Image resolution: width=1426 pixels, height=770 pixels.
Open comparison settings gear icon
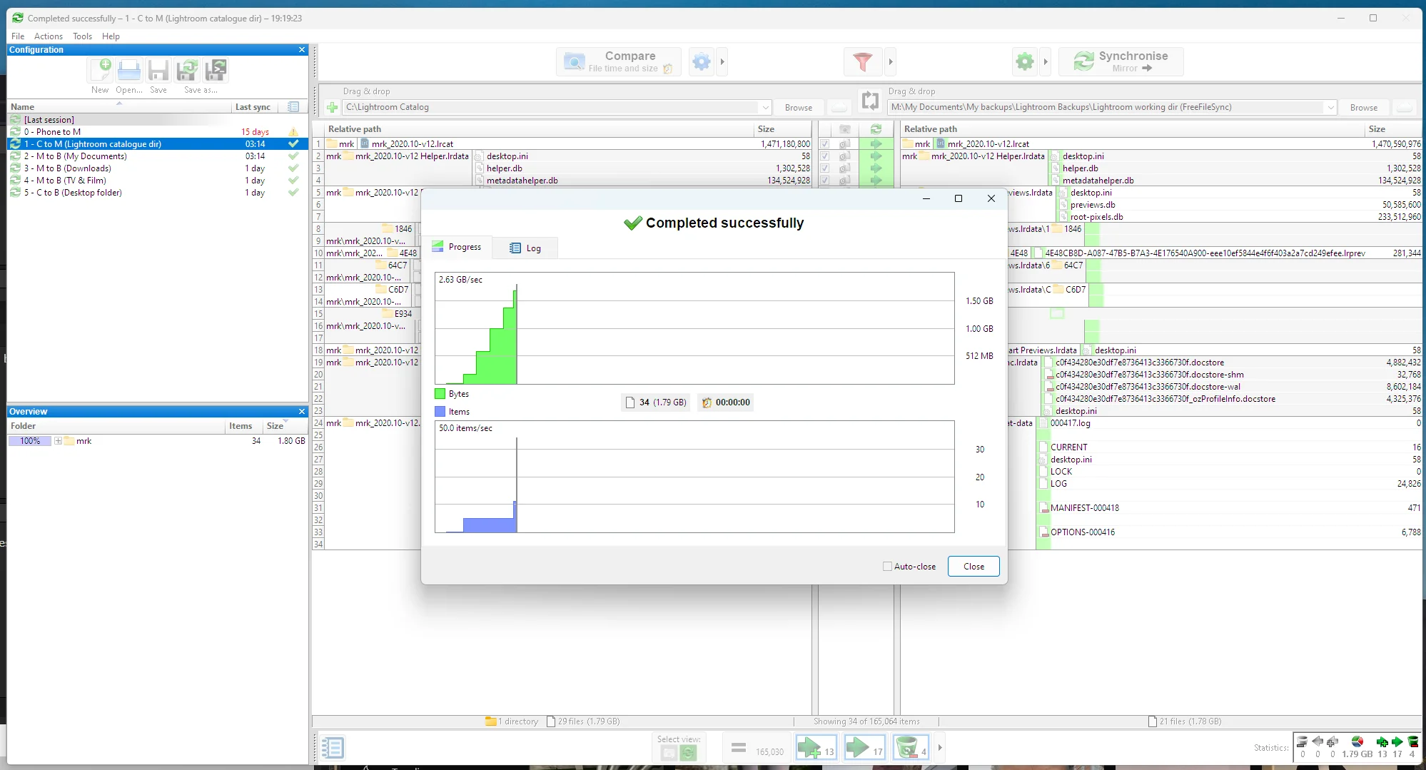(x=702, y=62)
